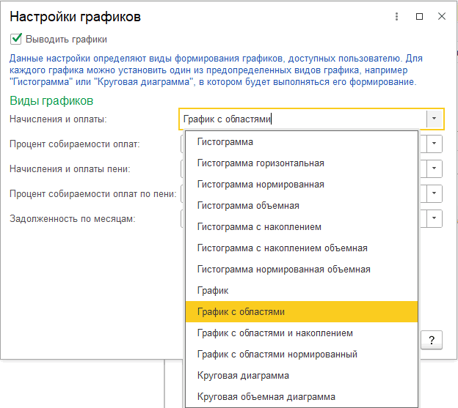458x408 pixels.
Task: Select Гистограмма нормированная объемная option
Action: (302, 270)
